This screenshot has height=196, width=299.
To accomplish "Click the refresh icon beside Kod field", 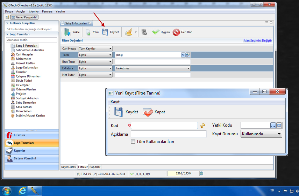I will [x=202, y=126].
